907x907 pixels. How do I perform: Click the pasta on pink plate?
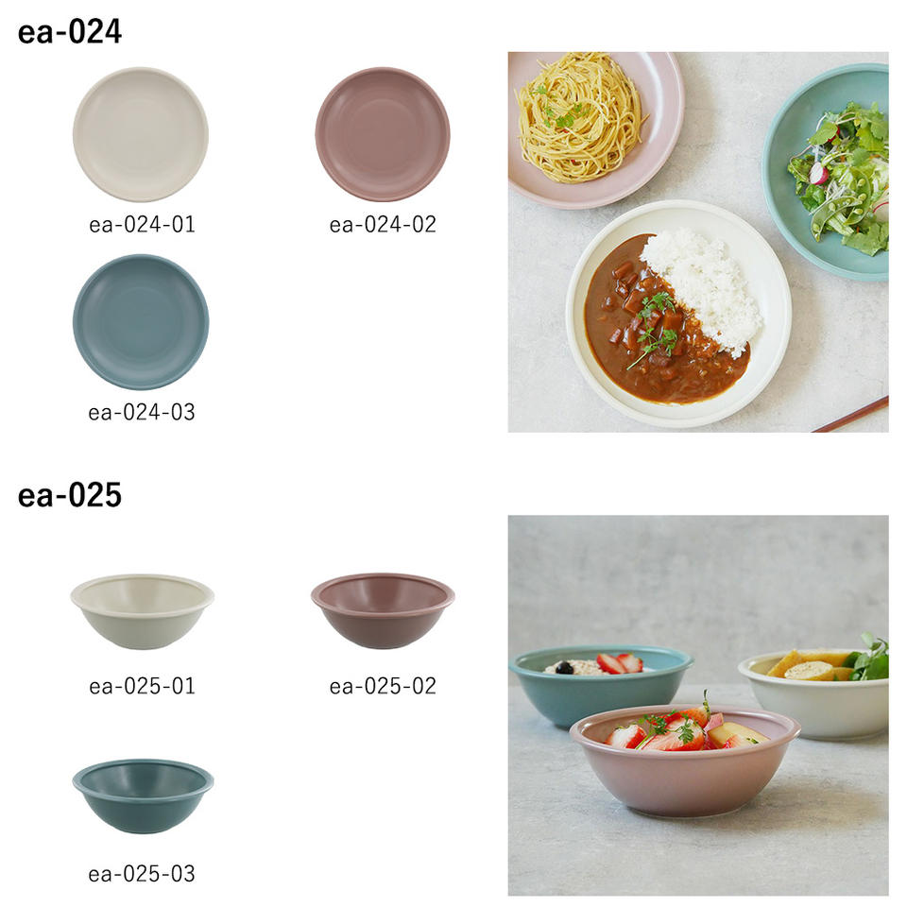click(581, 116)
